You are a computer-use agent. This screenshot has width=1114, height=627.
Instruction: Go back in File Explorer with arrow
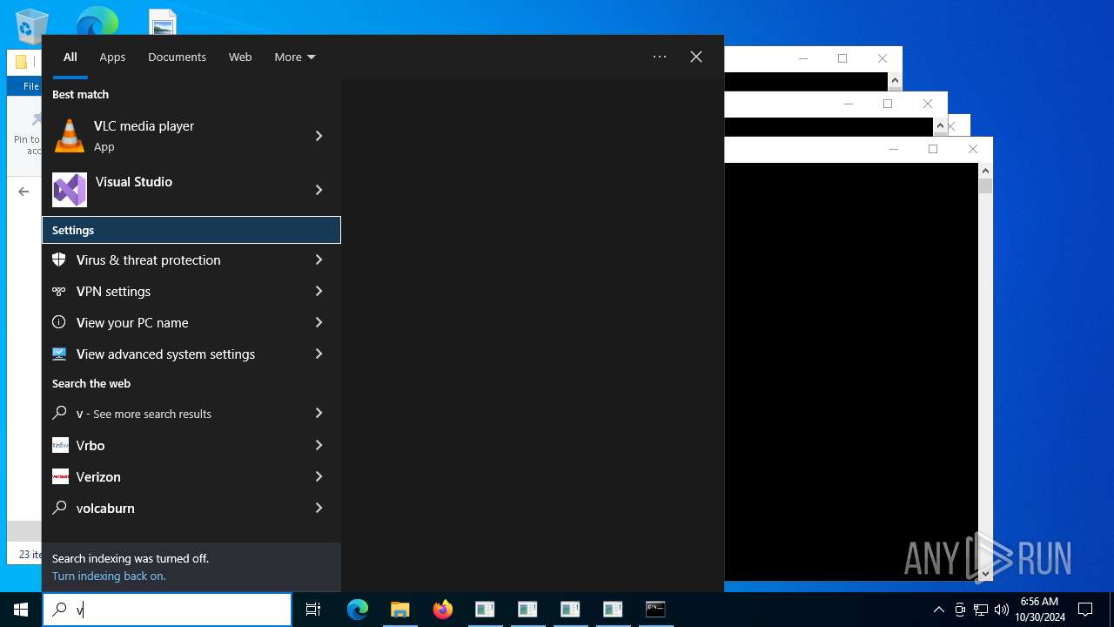pyautogui.click(x=23, y=192)
